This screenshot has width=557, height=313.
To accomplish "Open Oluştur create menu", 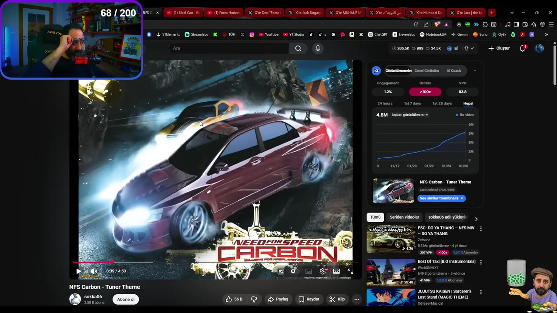I will 499,48.
